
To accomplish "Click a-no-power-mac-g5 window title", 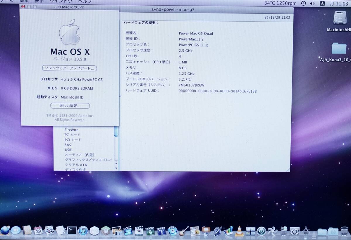I will (173, 9).
